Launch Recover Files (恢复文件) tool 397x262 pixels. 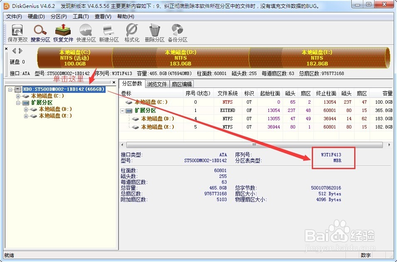pos(63,33)
